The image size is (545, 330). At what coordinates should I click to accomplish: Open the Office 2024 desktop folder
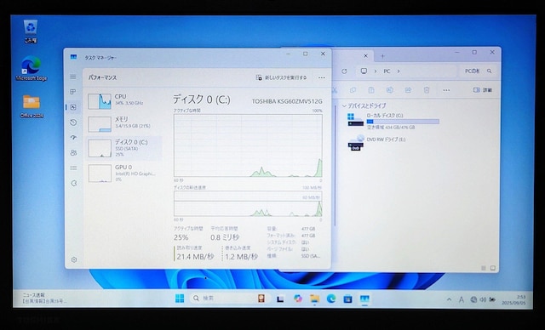[32, 106]
